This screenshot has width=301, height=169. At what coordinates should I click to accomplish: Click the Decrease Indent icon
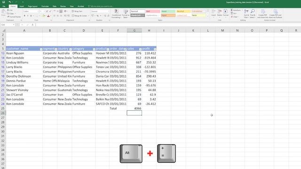pos(65,15)
